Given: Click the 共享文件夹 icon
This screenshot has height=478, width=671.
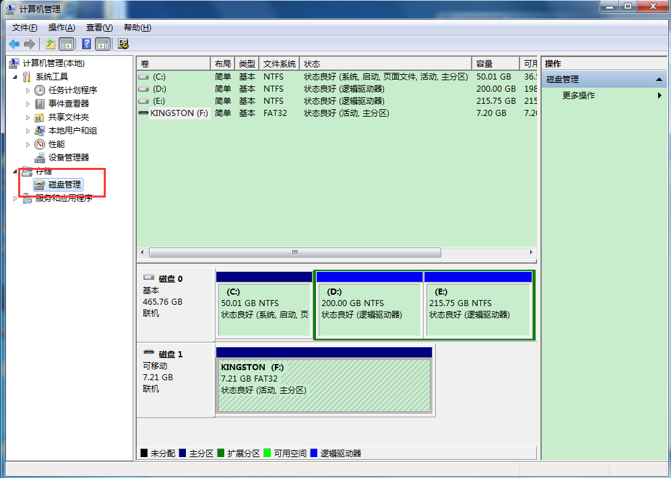Looking at the screenshot, I should tap(40, 117).
